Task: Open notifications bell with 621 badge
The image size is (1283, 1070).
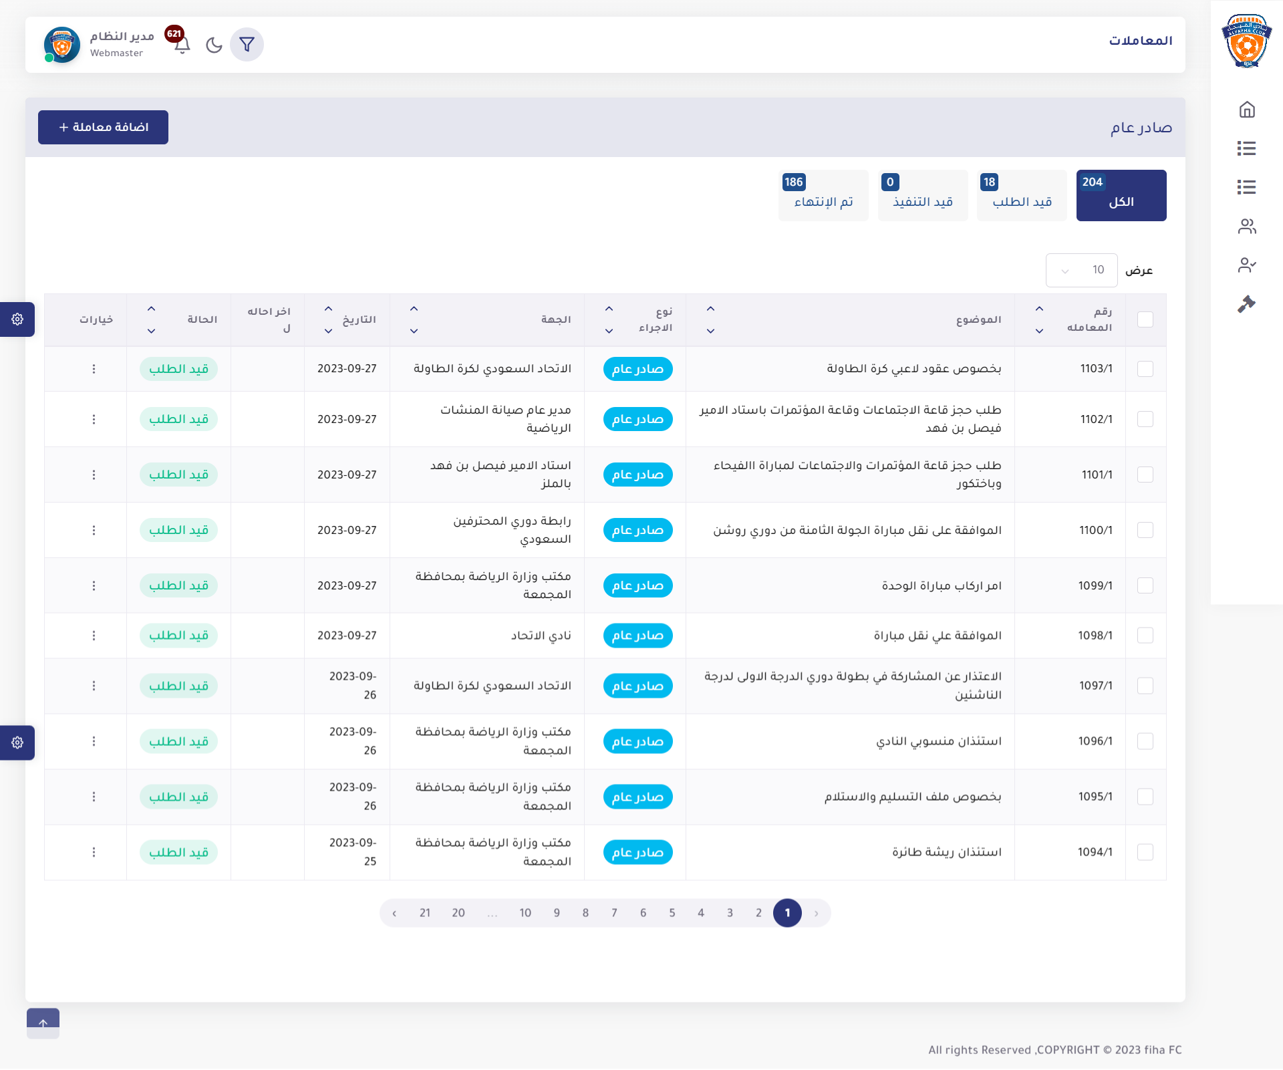Action: pyautogui.click(x=182, y=45)
